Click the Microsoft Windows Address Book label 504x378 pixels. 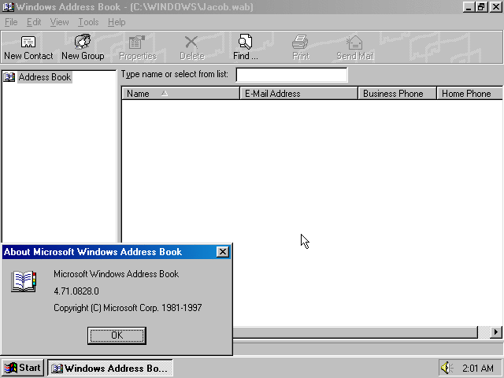(x=116, y=274)
